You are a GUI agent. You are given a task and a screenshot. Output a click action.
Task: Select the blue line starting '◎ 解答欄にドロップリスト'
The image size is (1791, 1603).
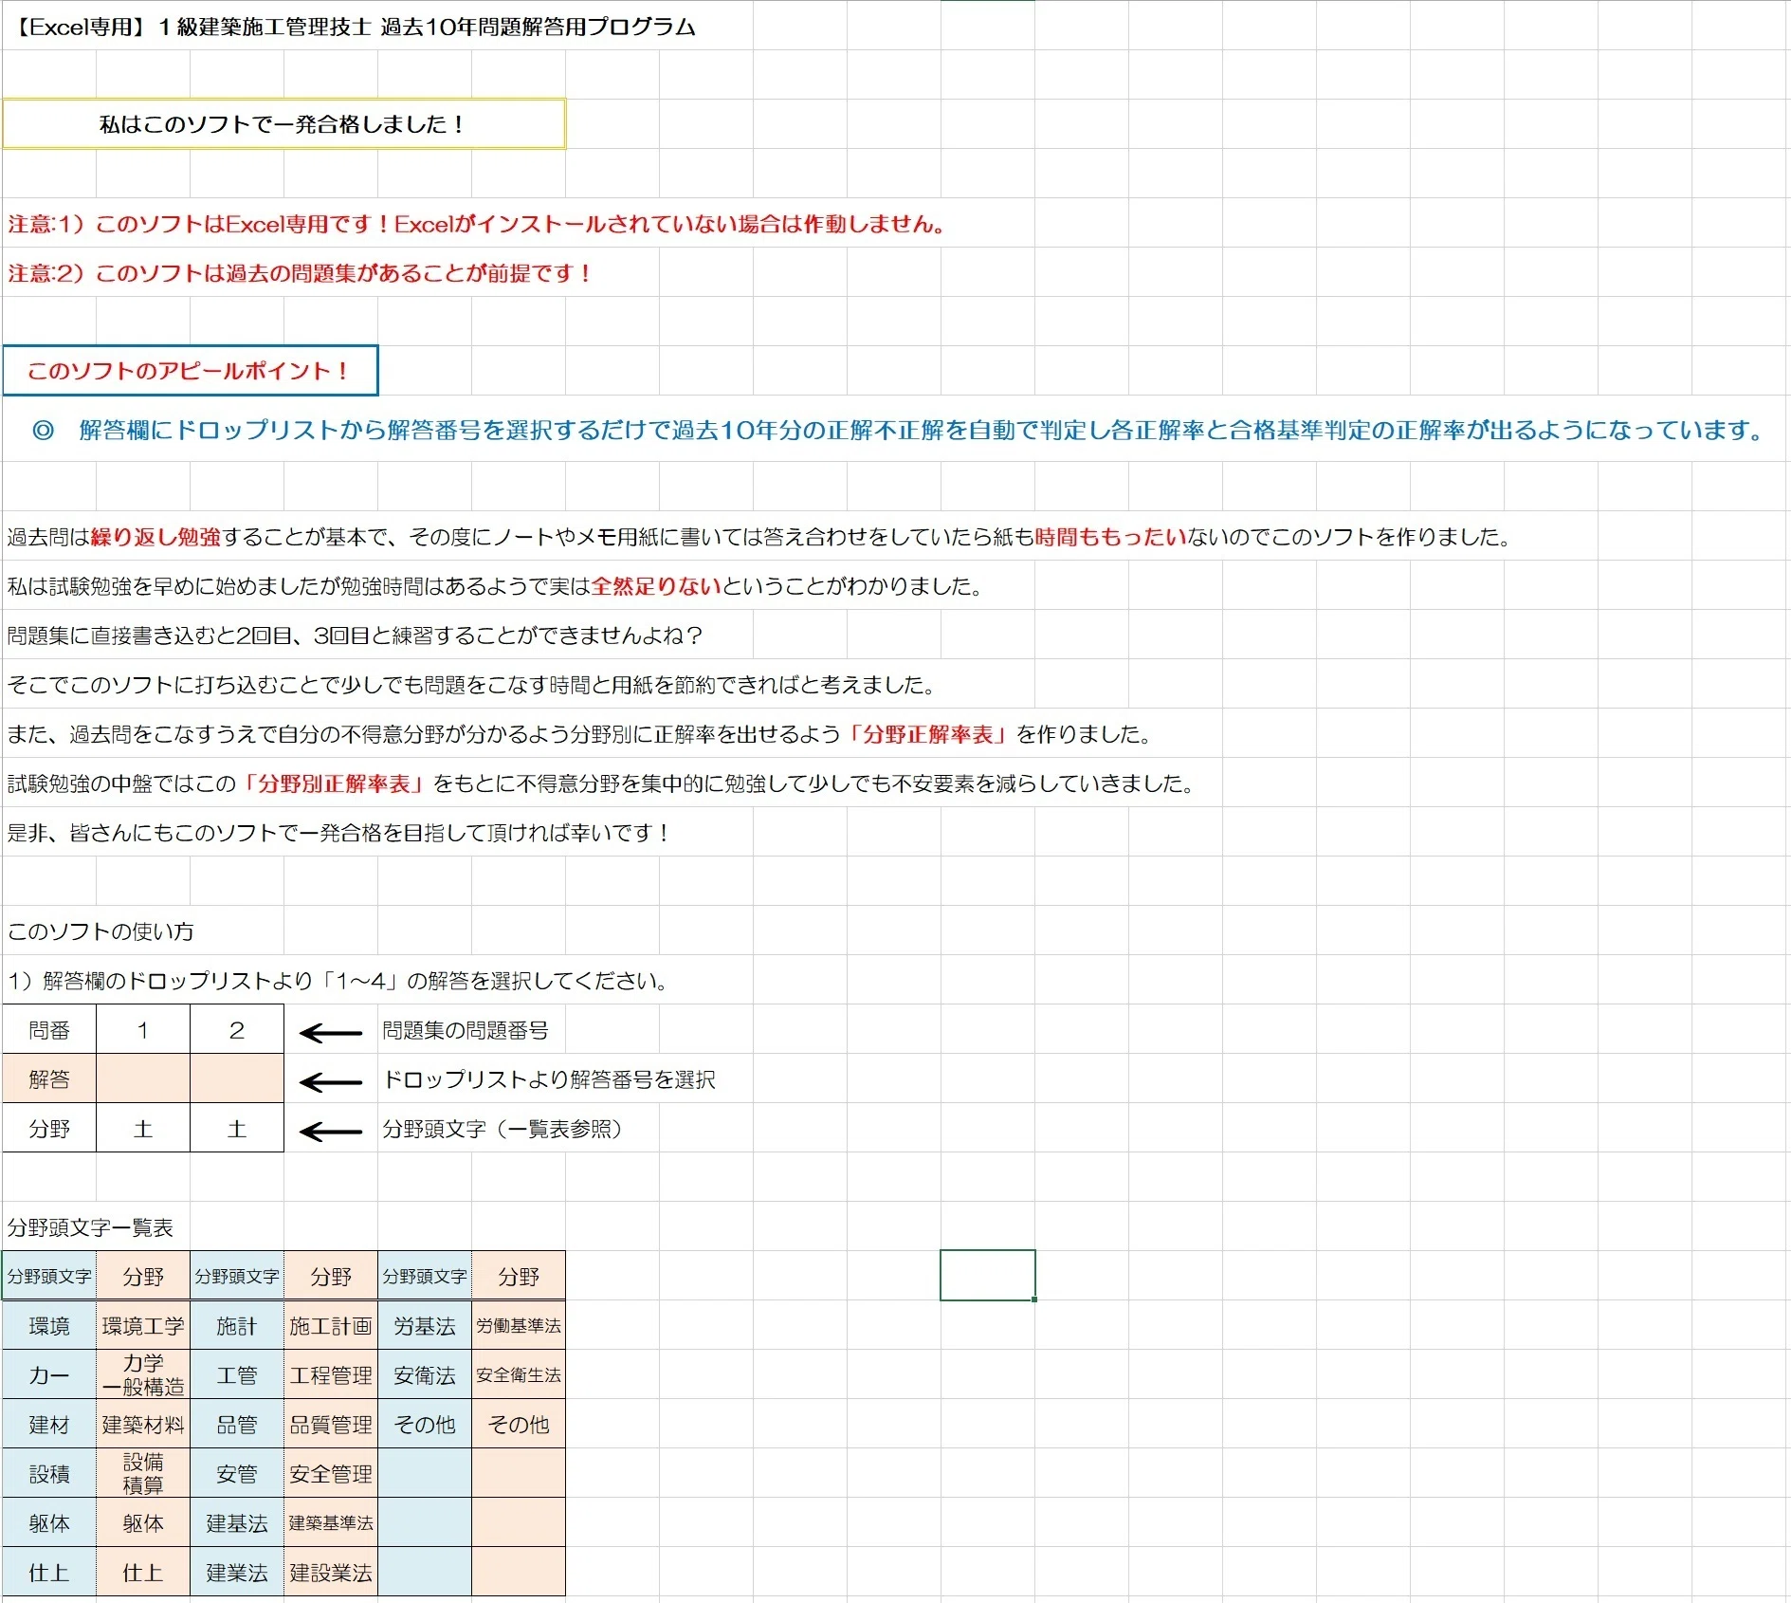coord(898,430)
